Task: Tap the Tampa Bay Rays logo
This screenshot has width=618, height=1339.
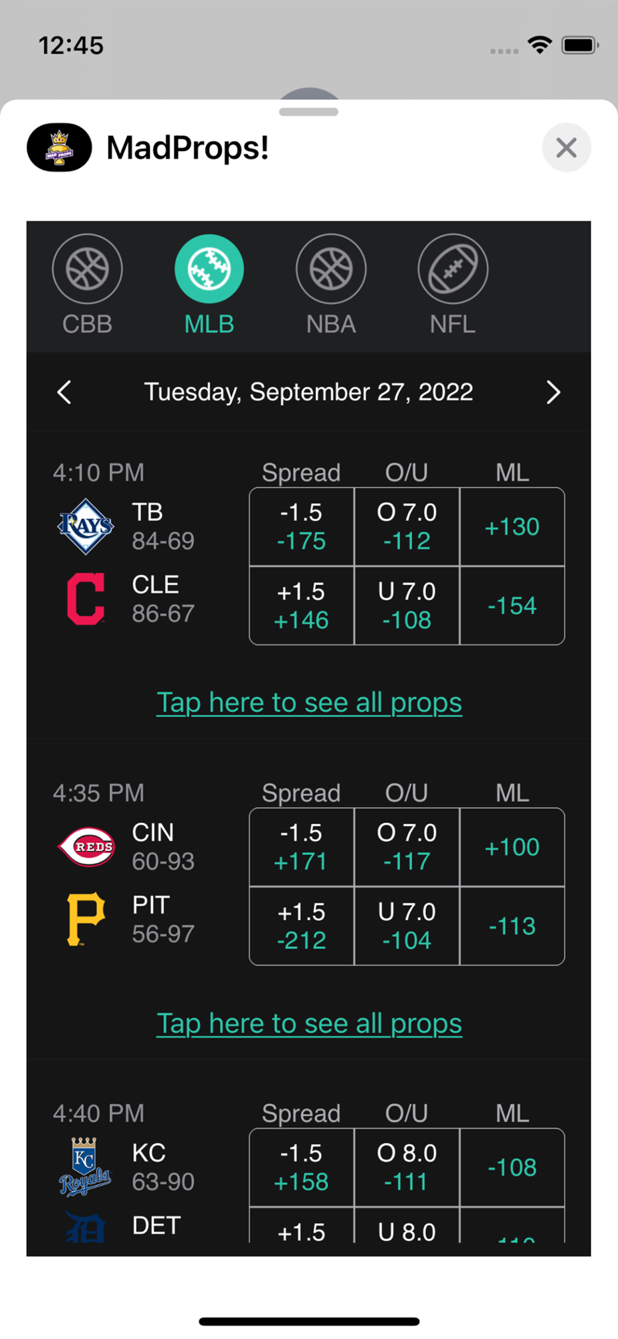Action: pyautogui.click(x=86, y=526)
